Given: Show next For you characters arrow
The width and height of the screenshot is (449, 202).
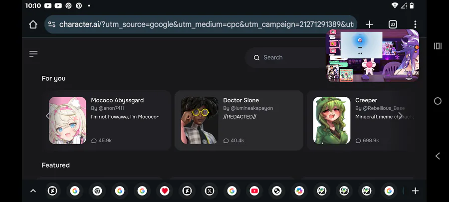Looking at the screenshot, I should [x=400, y=116].
